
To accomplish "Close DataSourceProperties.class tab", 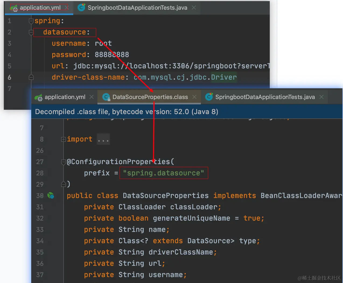I will 194,97.
